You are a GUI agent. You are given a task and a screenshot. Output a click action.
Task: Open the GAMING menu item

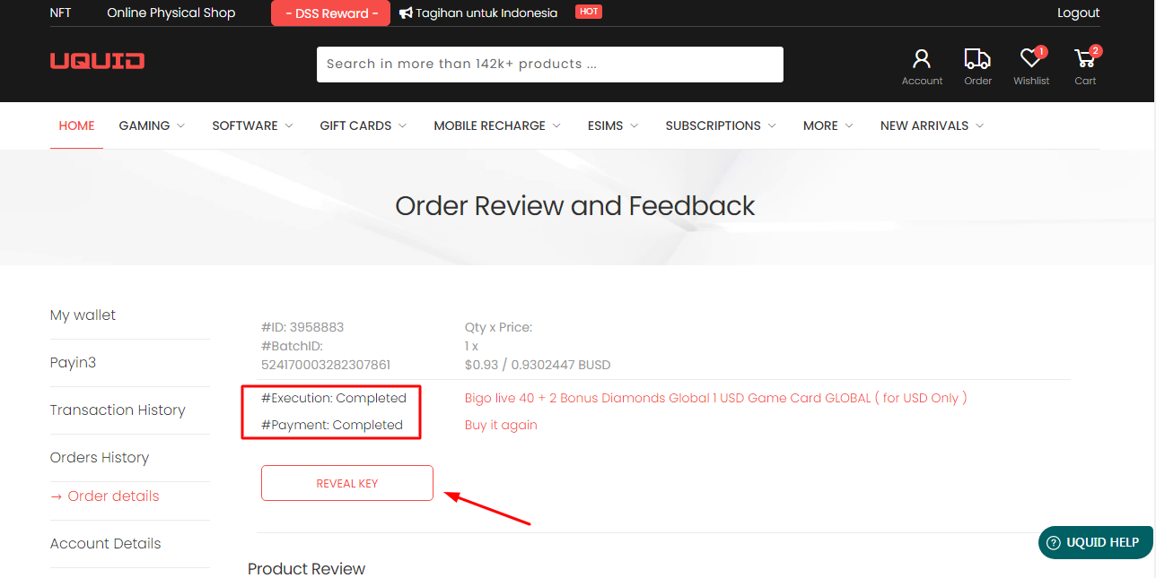coord(144,125)
